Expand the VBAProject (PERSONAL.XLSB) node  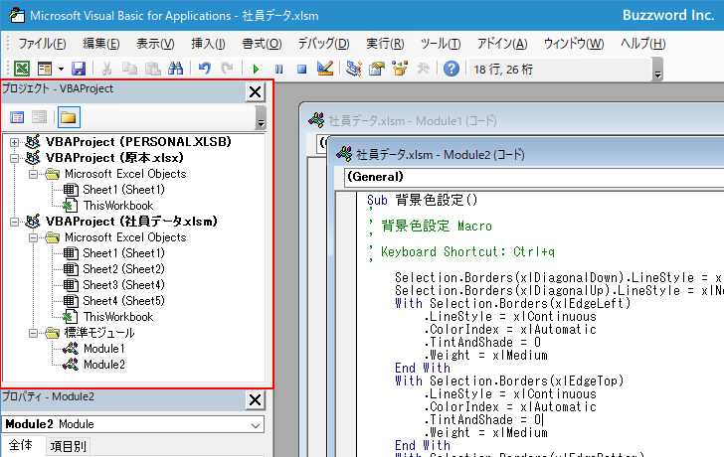(x=14, y=142)
